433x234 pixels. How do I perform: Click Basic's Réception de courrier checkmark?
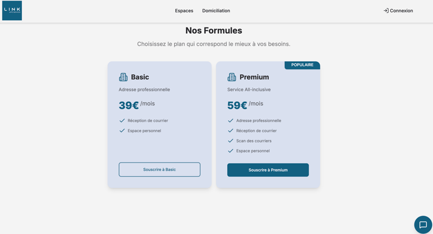point(122,120)
